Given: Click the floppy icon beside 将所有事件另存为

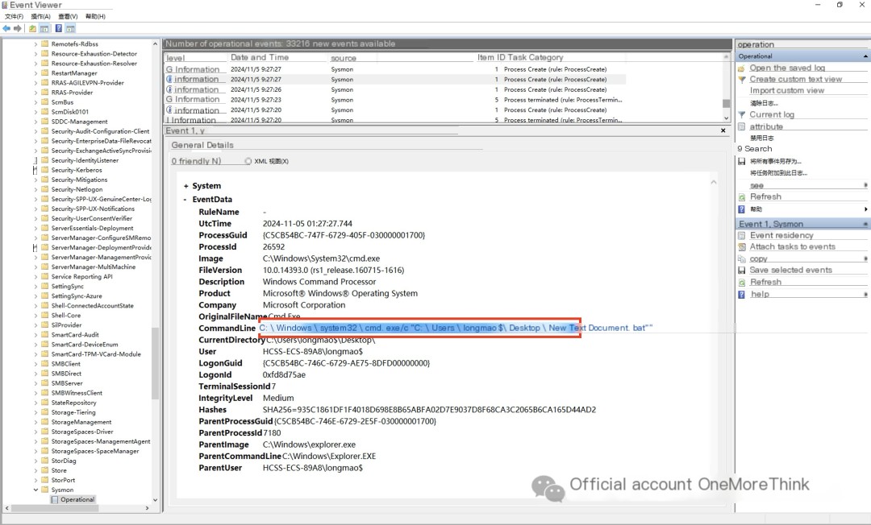Looking at the screenshot, I should [x=742, y=161].
